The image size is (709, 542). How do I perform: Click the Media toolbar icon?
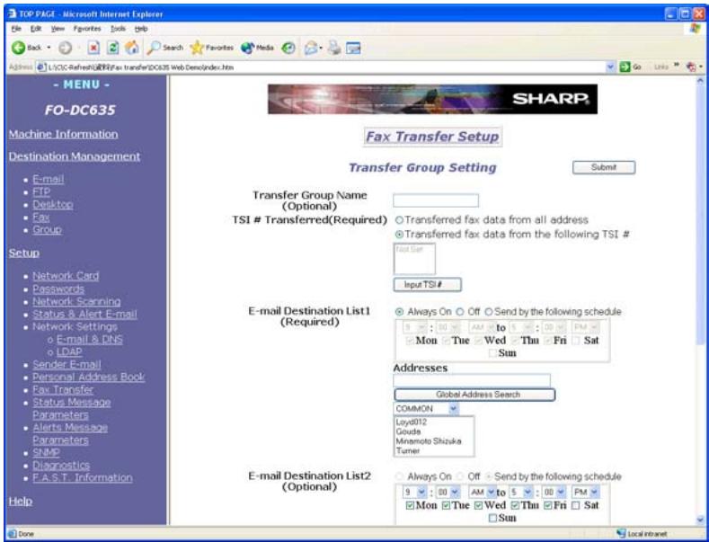pos(257,48)
